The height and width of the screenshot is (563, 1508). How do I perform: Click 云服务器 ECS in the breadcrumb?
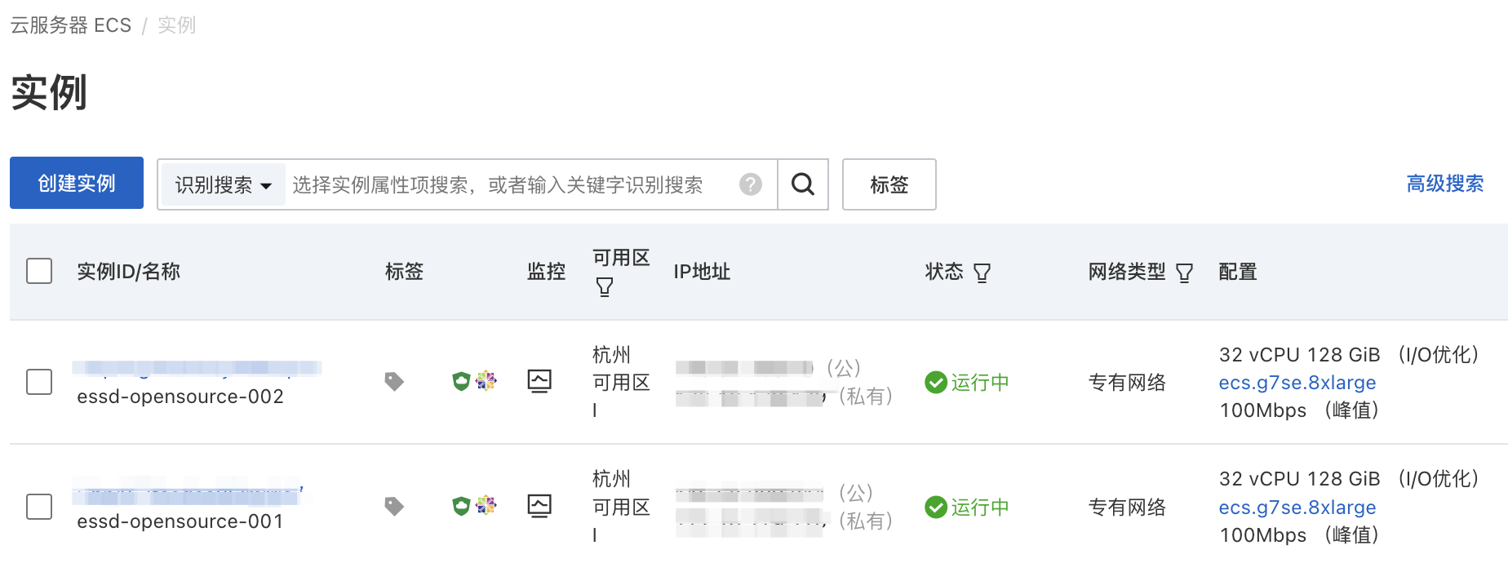pyautogui.click(x=69, y=24)
